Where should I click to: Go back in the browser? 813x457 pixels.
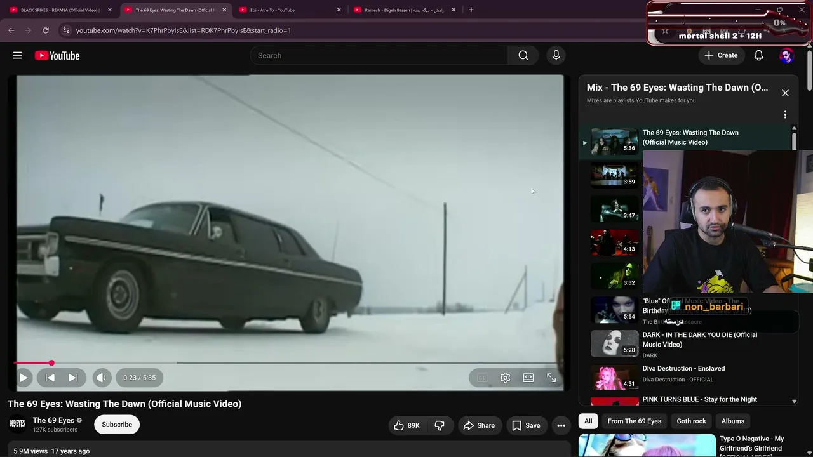[11, 30]
